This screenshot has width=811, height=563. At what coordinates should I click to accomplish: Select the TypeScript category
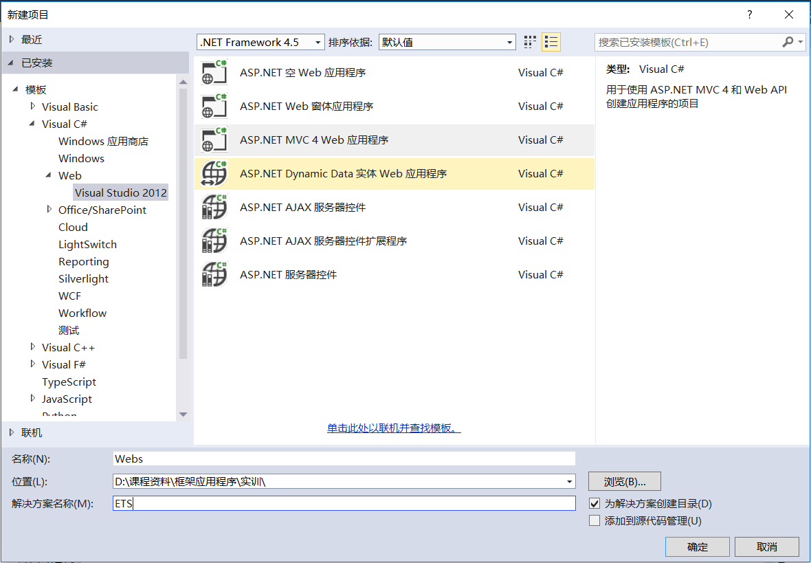(69, 382)
